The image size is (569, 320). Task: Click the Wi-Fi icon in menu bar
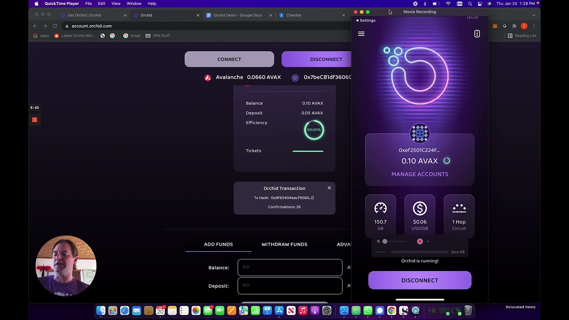click(x=448, y=4)
